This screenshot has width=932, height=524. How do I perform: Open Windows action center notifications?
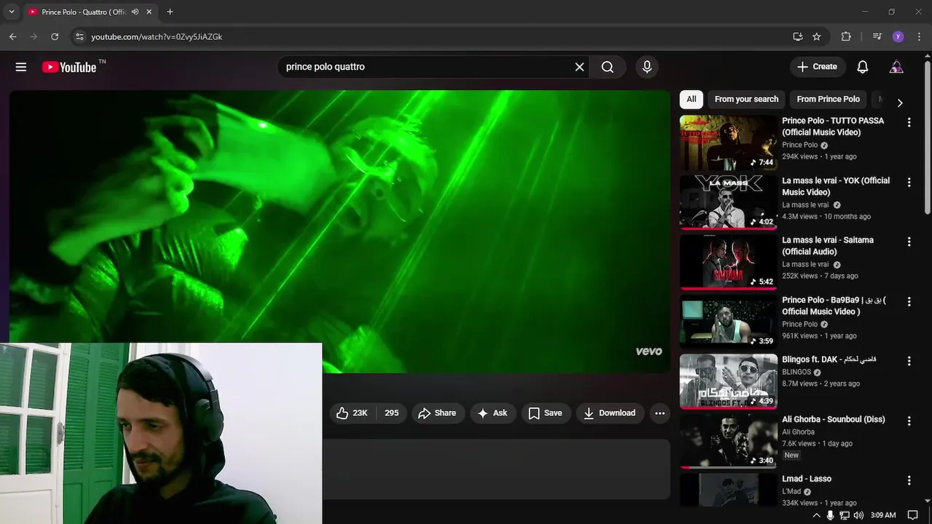(x=912, y=515)
